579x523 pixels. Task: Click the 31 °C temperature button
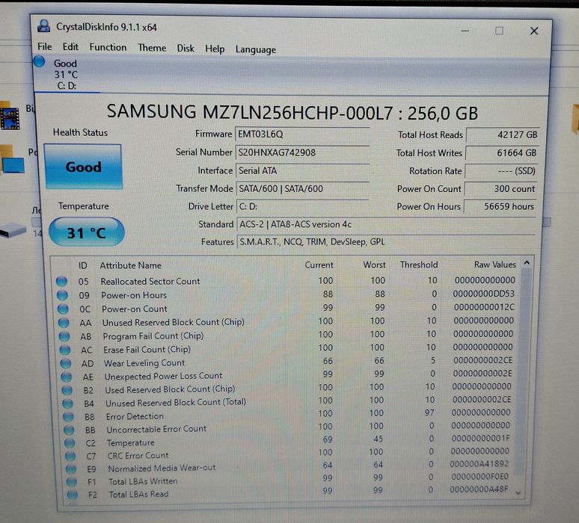pos(87,232)
